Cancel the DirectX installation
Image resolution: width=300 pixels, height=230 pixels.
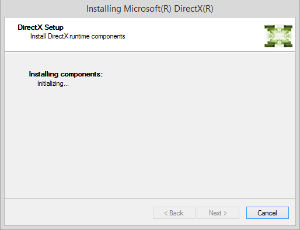click(x=267, y=212)
